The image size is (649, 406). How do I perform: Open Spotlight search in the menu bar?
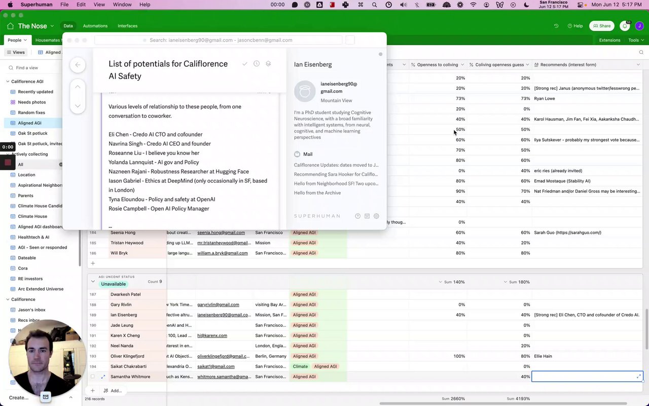[374, 5]
